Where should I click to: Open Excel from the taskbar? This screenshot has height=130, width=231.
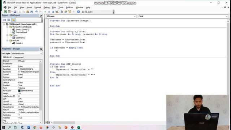(79, 127)
